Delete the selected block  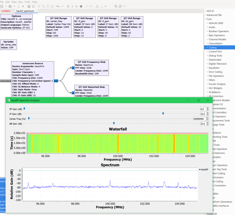click(x=52, y=6)
